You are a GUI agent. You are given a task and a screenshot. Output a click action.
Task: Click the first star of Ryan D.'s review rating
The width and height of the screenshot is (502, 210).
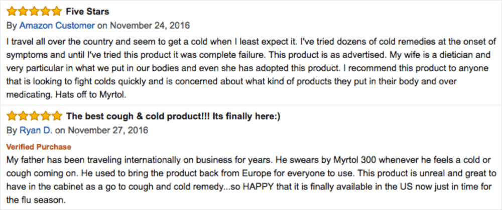[12, 116]
